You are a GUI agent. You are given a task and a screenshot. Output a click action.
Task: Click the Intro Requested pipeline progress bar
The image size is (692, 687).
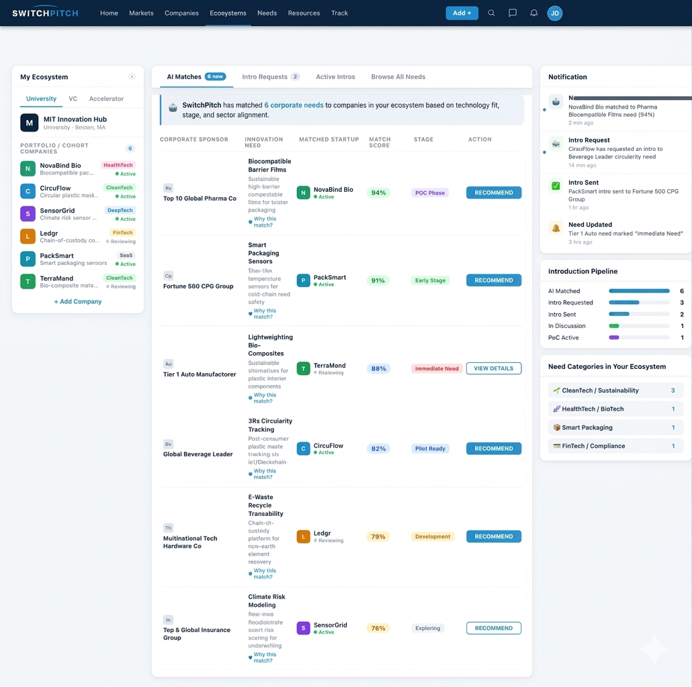pyautogui.click(x=639, y=303)
